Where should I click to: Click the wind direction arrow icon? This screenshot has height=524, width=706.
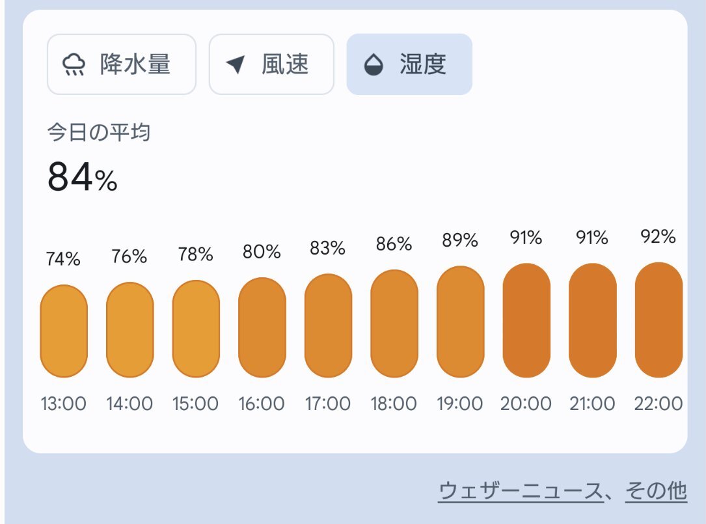coord(236,65)
